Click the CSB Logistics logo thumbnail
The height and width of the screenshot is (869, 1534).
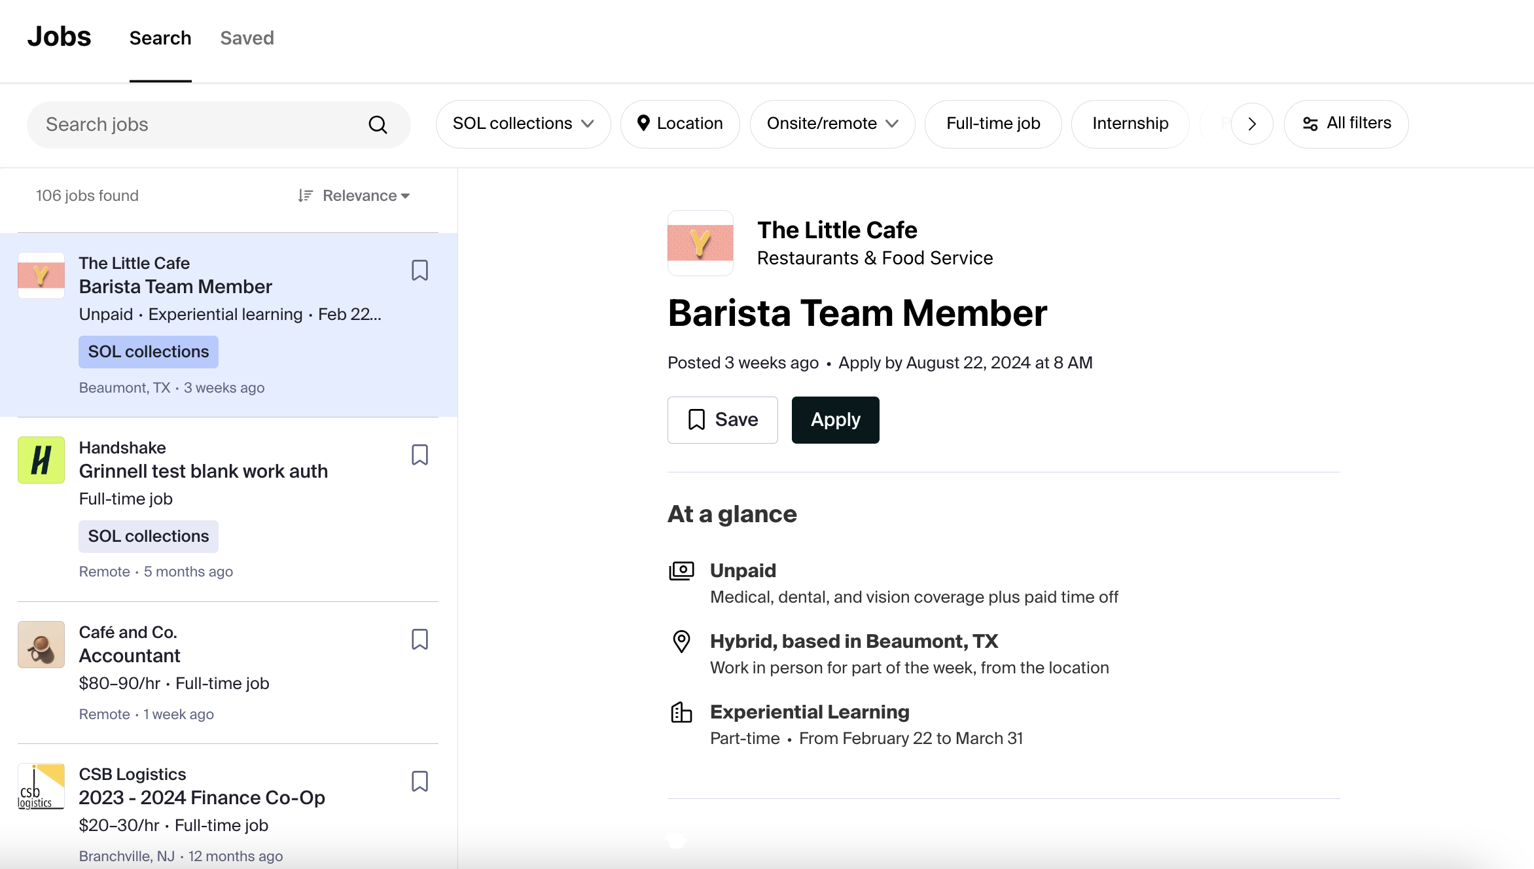41,787
